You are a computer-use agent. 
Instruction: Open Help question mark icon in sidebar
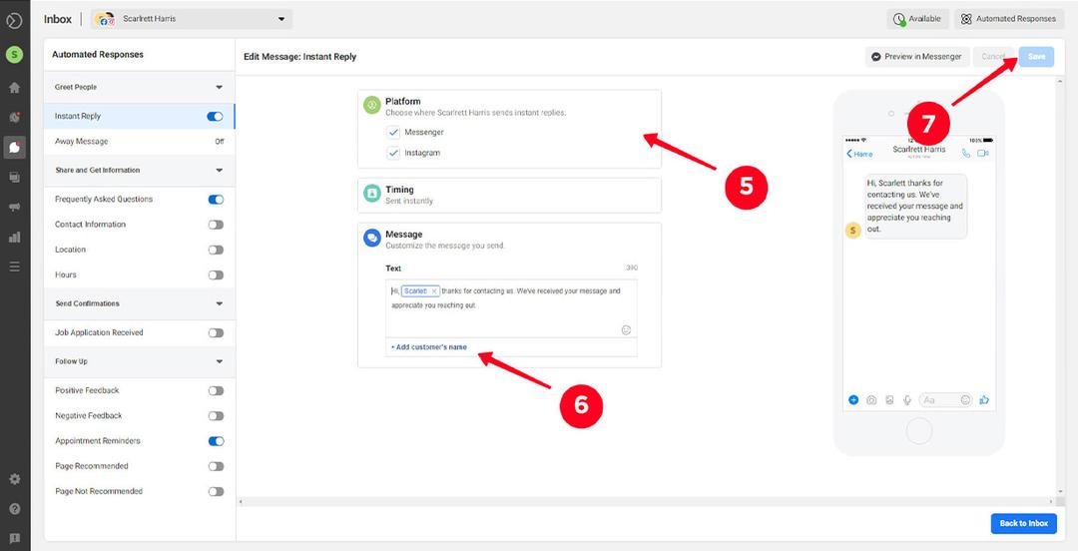coord(14,509)
